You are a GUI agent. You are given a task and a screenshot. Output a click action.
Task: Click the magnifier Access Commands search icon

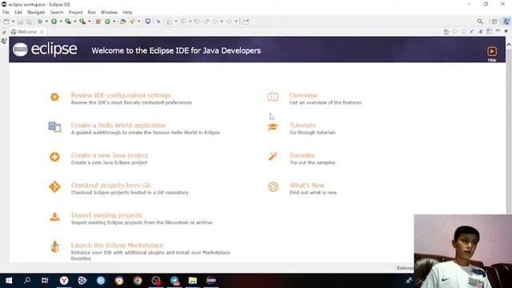click(480, 22)
